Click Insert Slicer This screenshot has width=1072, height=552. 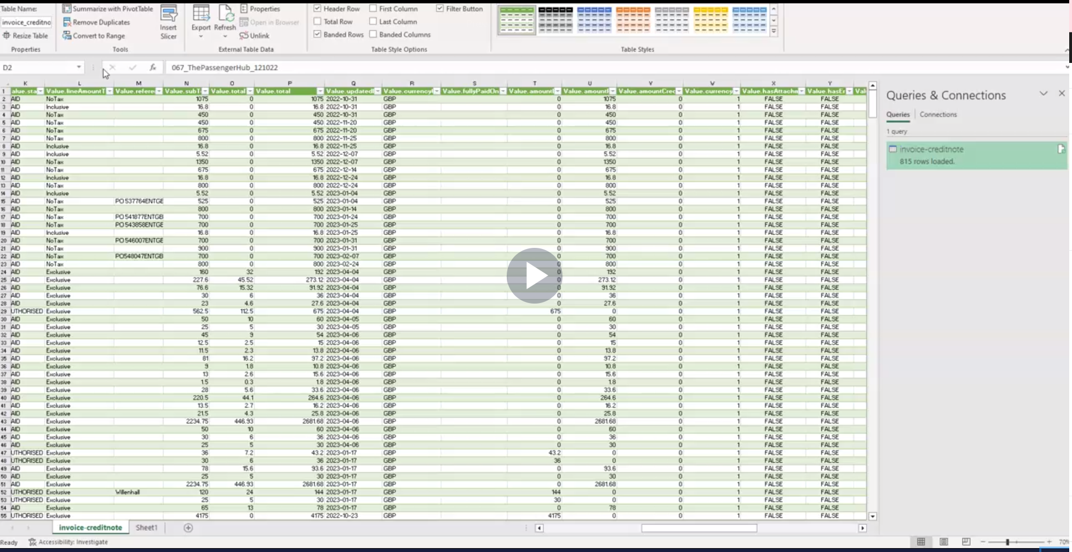[169, 21]
